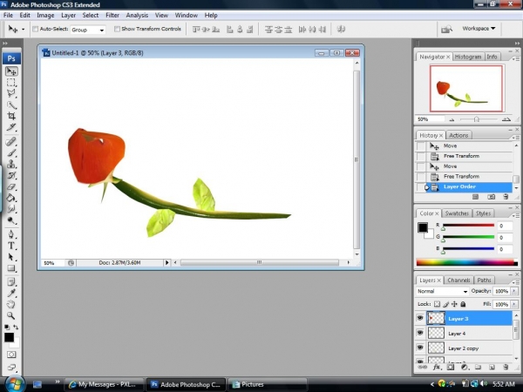Select the Brush tool
Screen dimensions: 523x392
(11, 152)
